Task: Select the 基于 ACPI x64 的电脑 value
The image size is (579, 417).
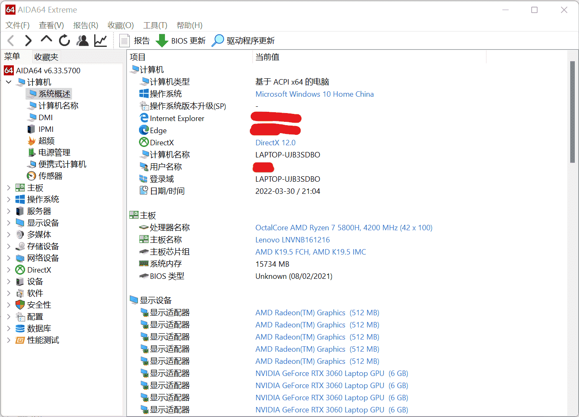Action: click(x=292, y=82)
